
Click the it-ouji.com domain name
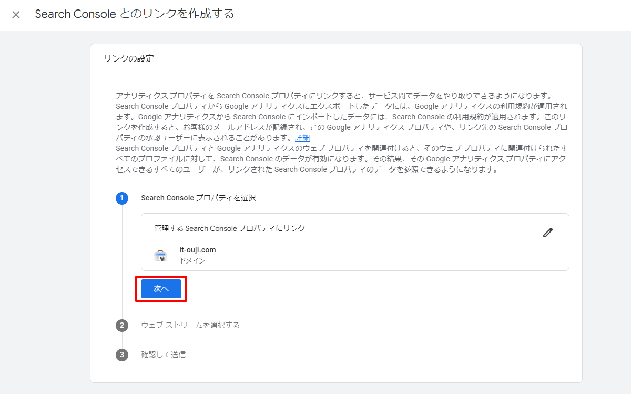coord(198,250)
